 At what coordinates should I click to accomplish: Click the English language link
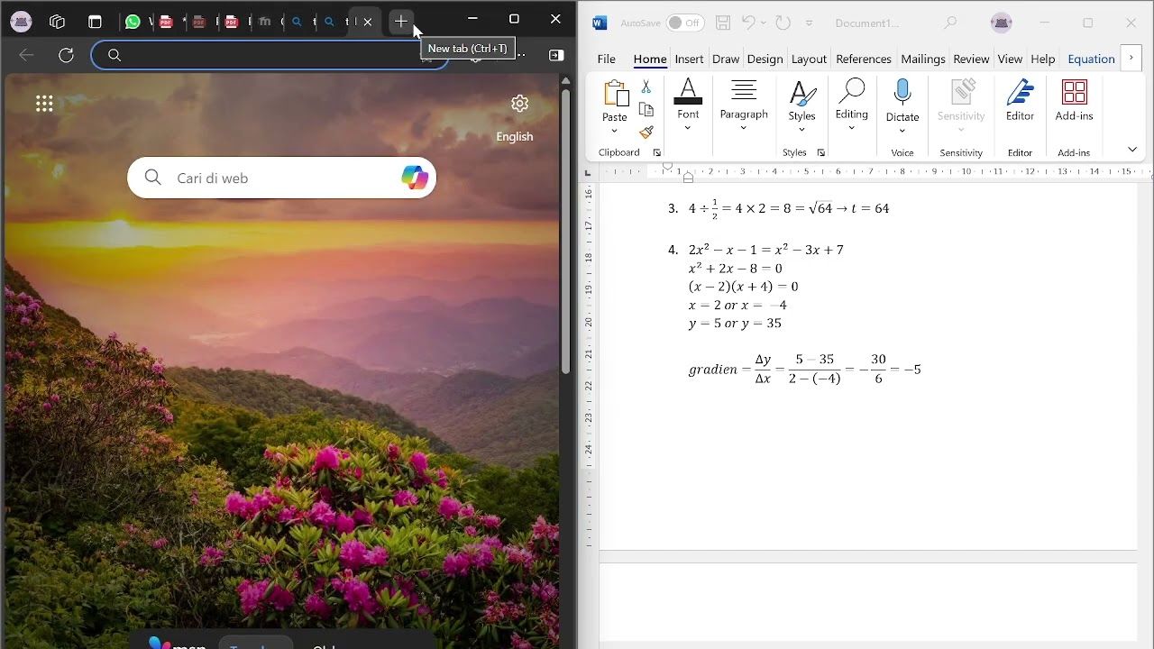515,137
